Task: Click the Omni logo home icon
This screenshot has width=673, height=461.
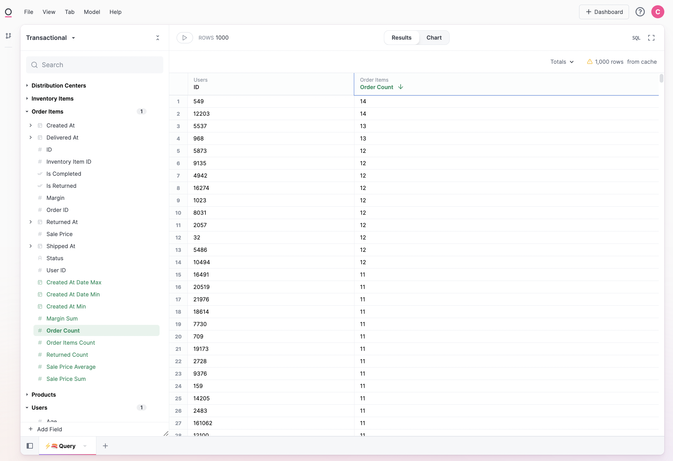Action: (x=8, y=12)
